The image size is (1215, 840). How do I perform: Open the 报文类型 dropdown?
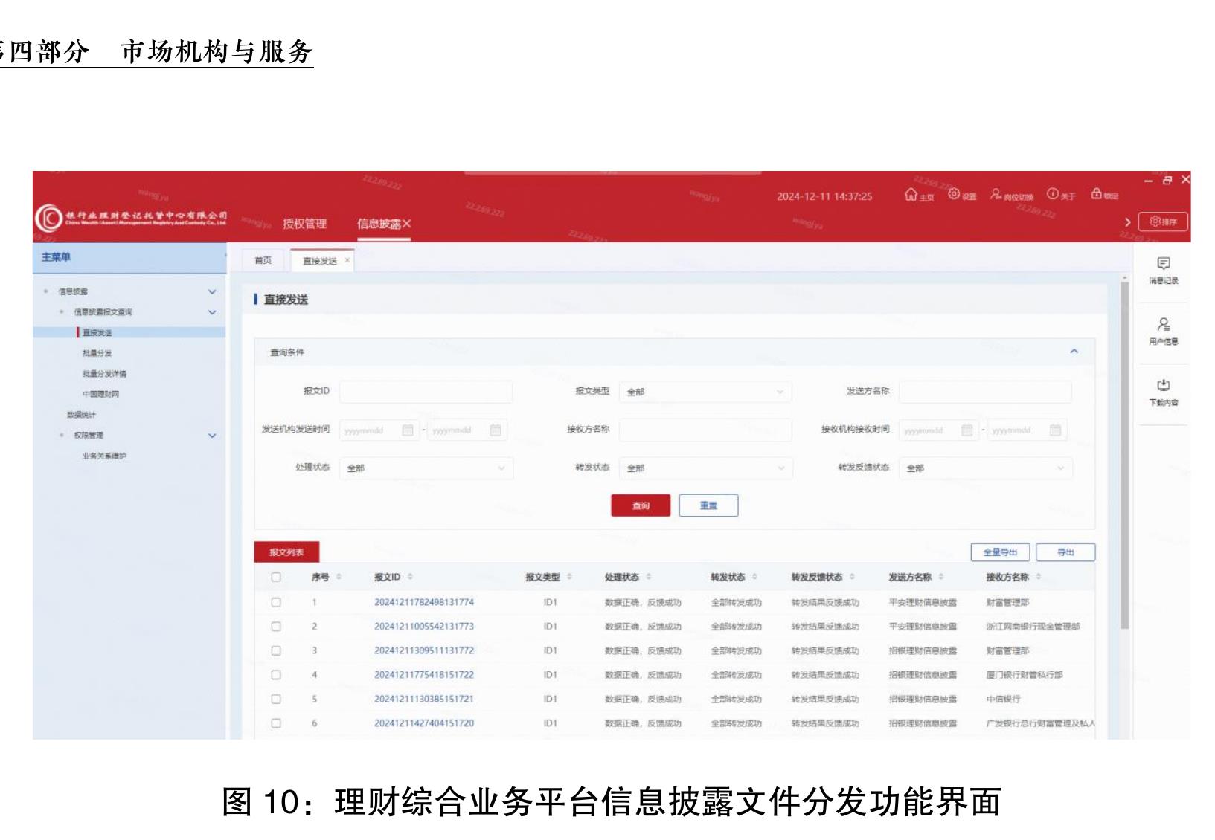pos(705,392)
